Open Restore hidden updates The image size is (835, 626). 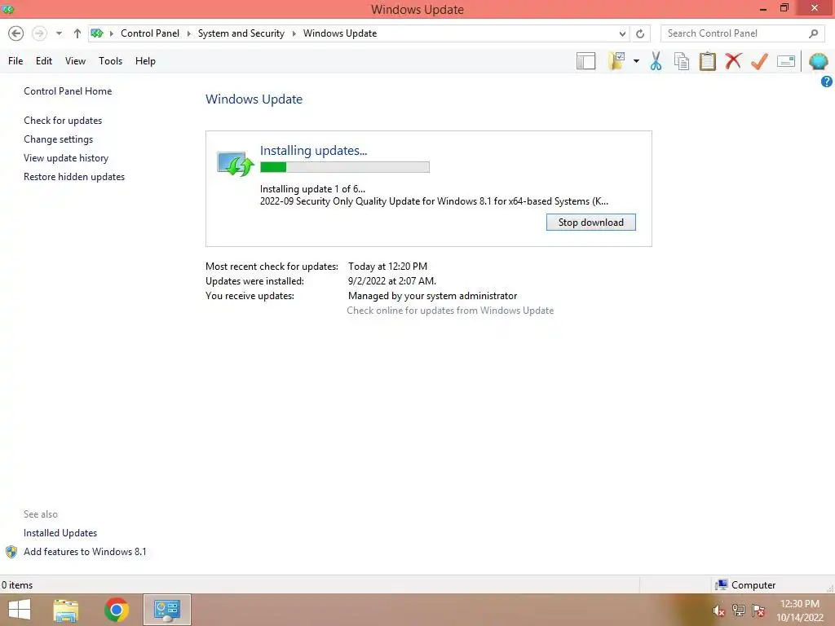pos(74,177)
